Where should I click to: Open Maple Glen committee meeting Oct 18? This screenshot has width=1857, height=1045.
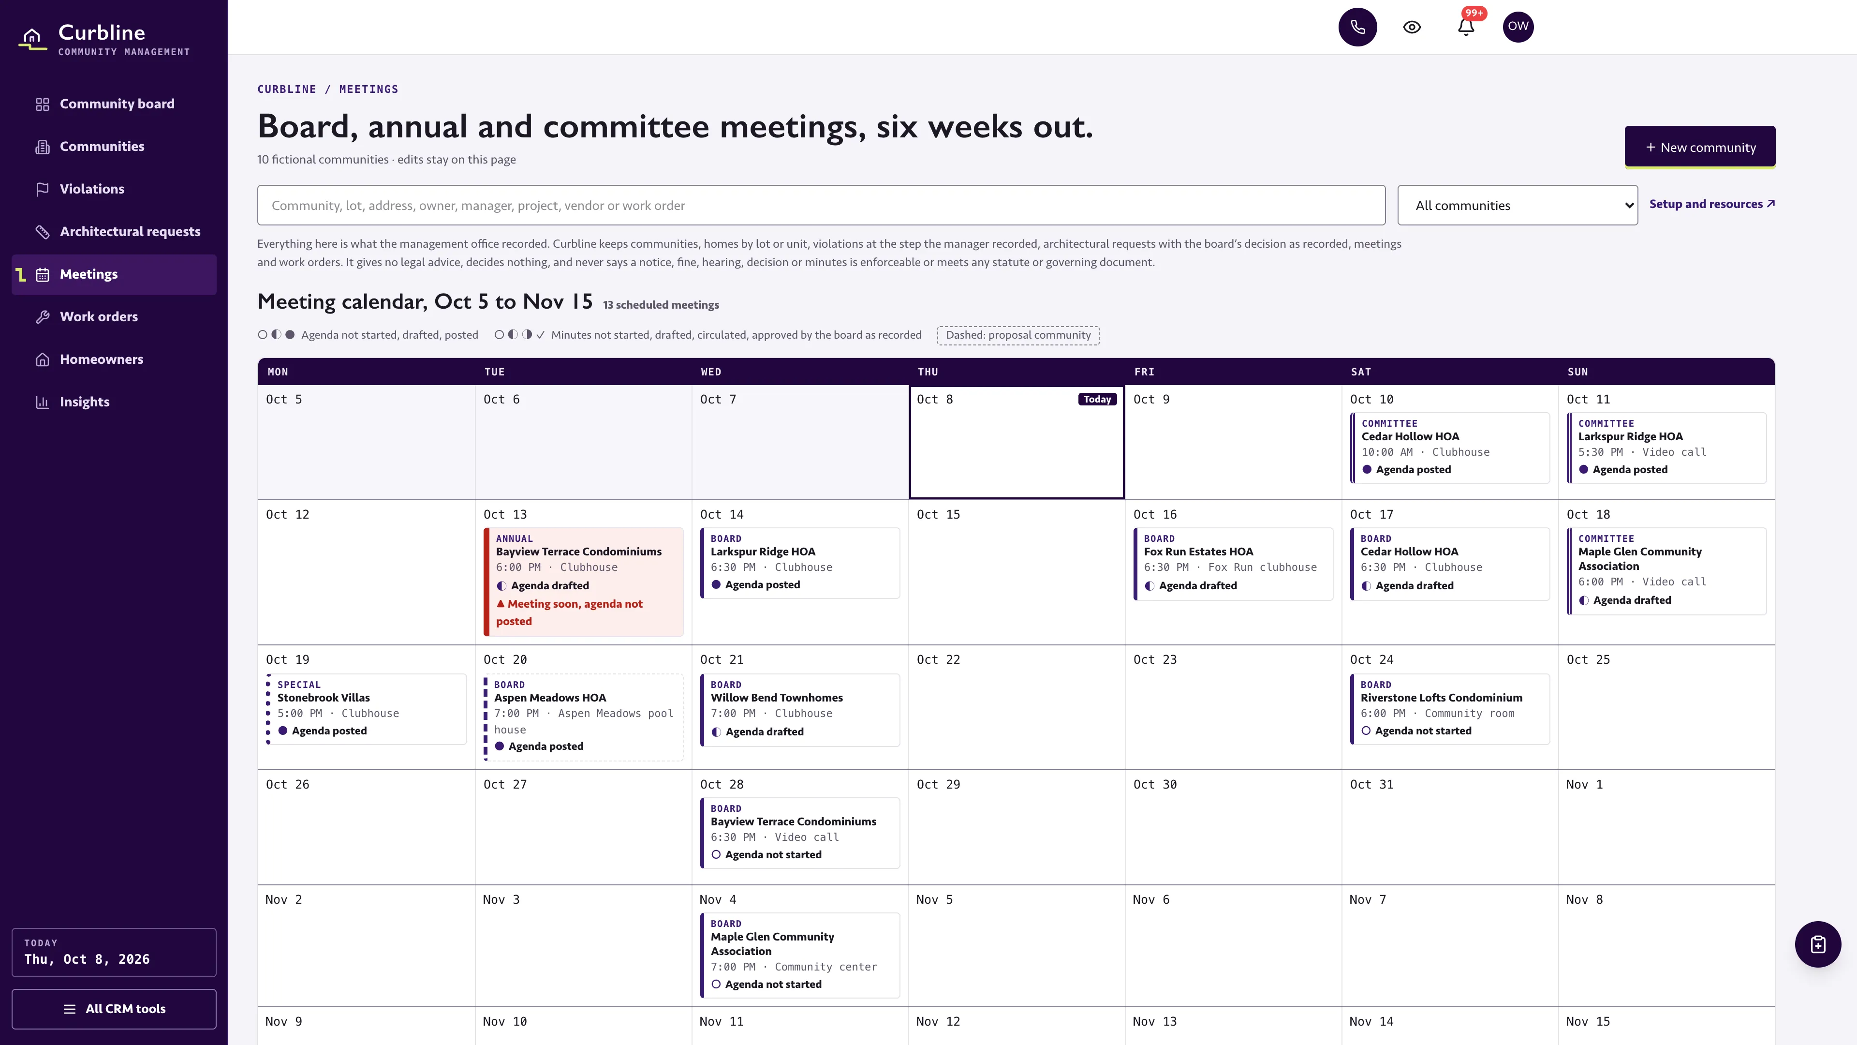tap(1666, 571)
